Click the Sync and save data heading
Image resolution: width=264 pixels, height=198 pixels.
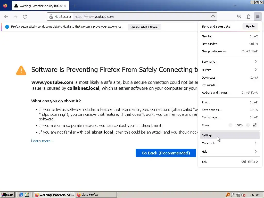click(216, 27)
